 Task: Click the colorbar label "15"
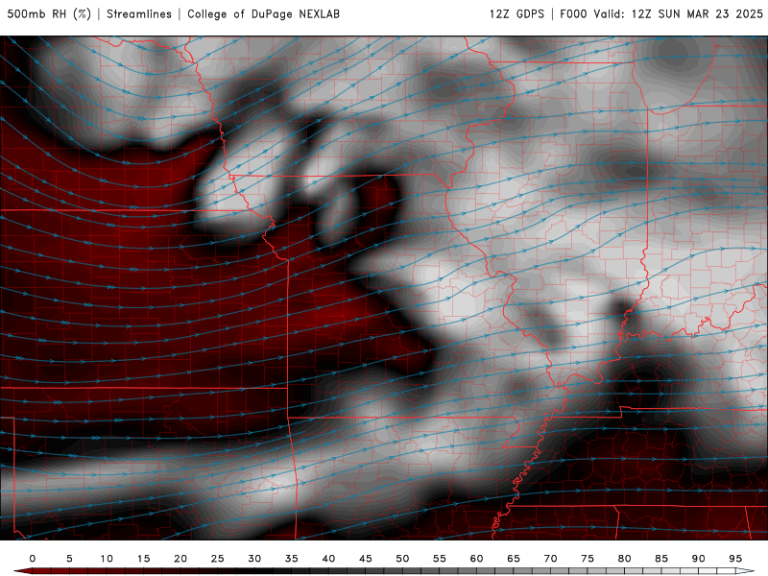pos(143,559)
